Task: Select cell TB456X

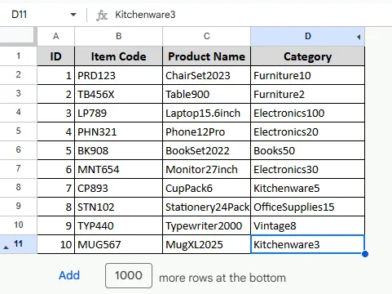Action: click(119, 94)
